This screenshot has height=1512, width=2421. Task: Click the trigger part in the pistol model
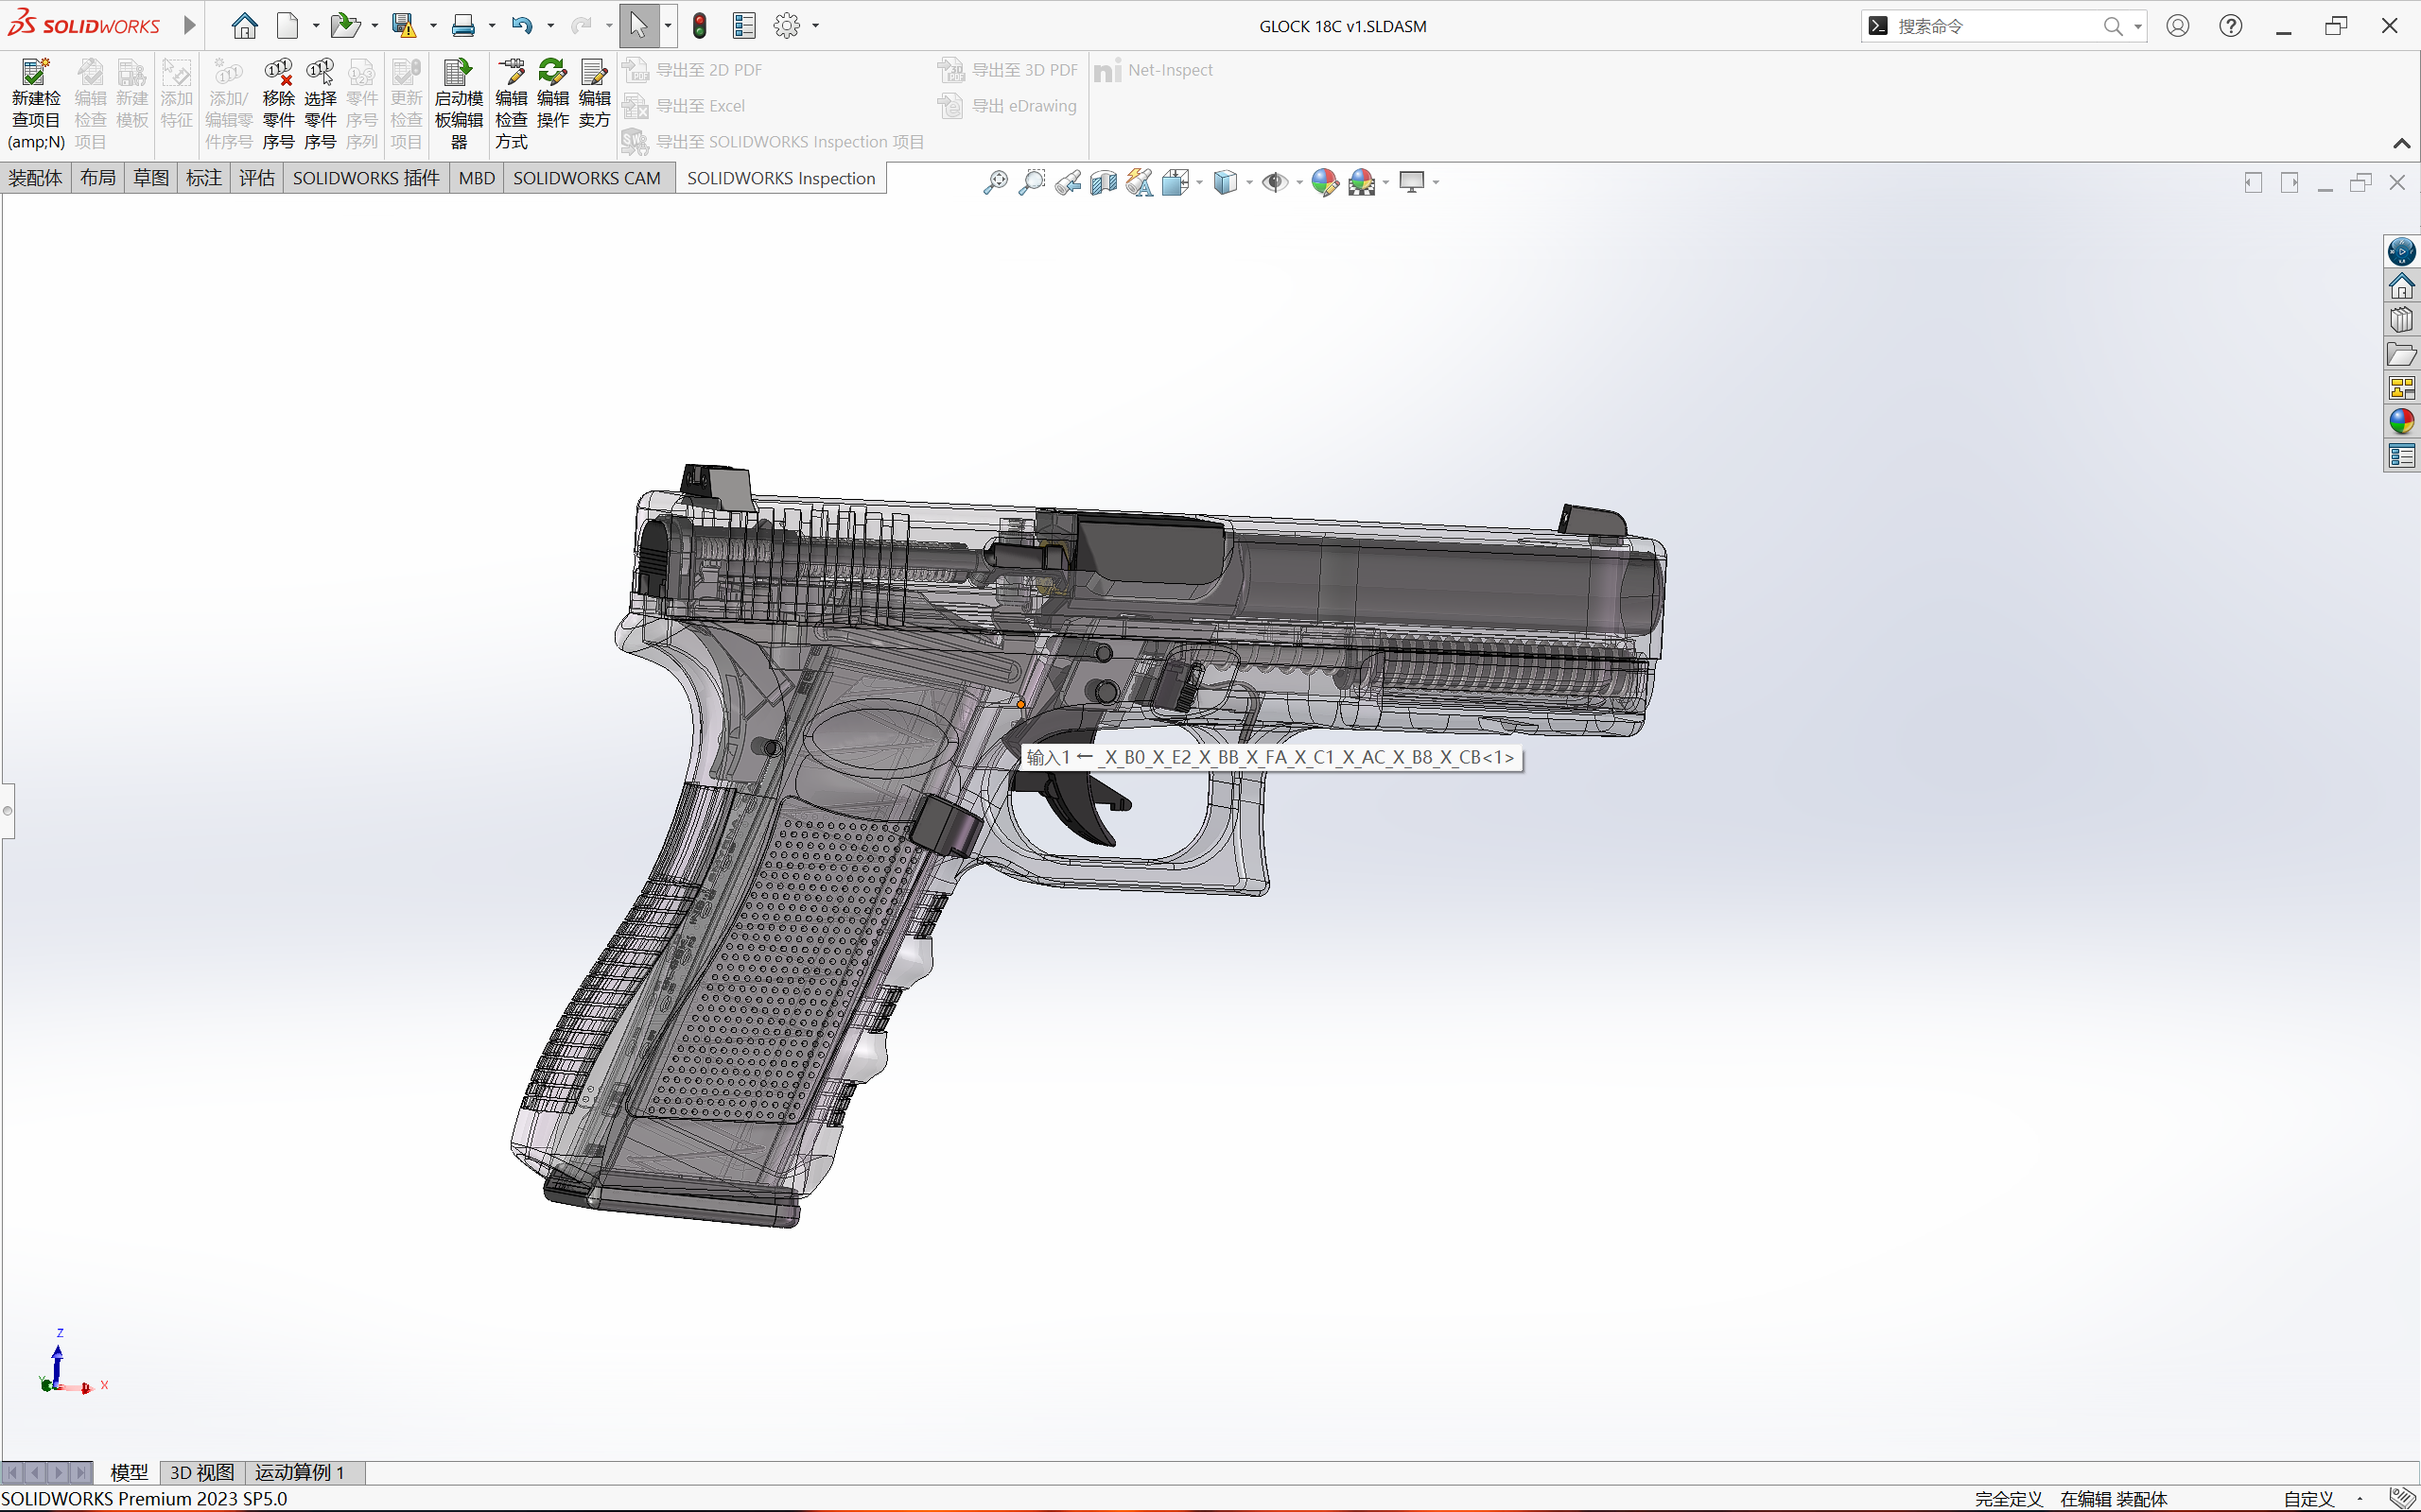pyautogui.click(x=1083, y=806)
